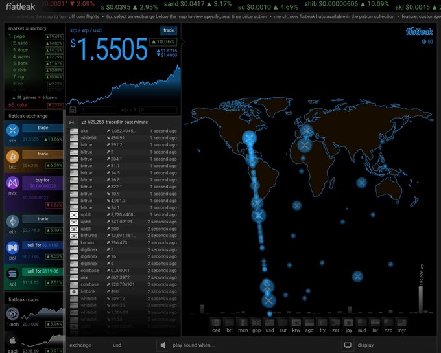Image resolution: width=441 pixels, height=353 pixels.
Task: Click the kucoin 296.473 trade row
Action: (x=123, y=243)
